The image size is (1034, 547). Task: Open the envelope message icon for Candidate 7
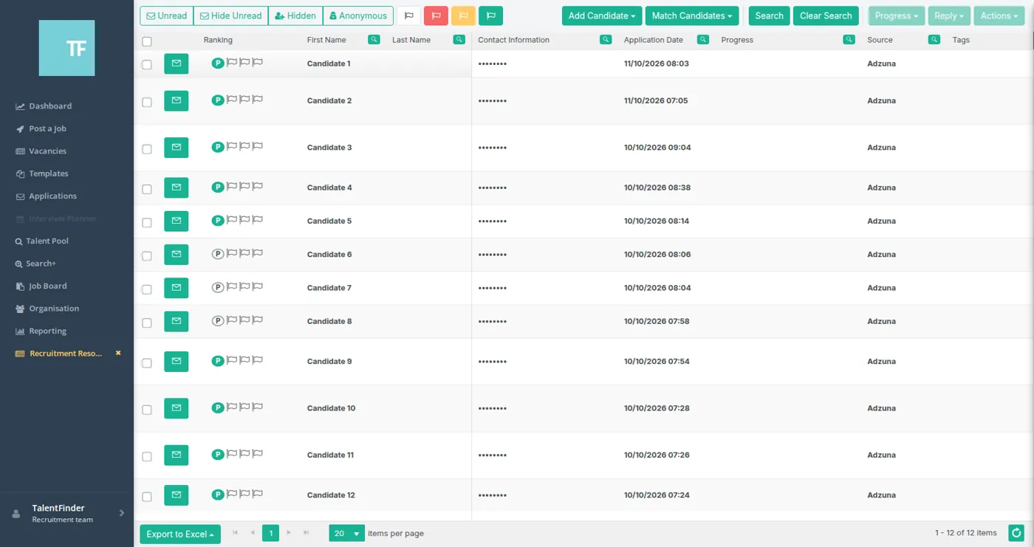click(x=176, y=288)
